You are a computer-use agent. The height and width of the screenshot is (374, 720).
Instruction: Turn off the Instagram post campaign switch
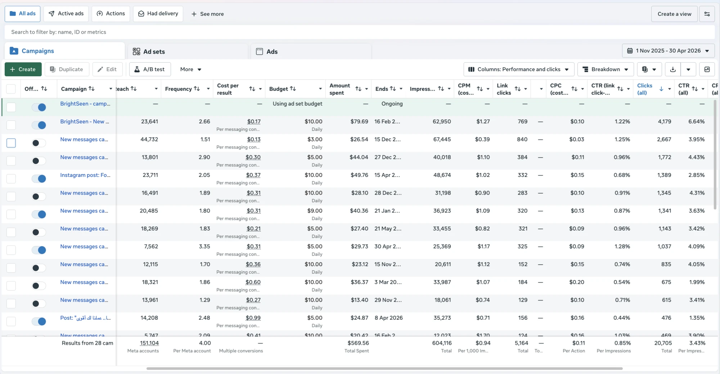[39, 179]
